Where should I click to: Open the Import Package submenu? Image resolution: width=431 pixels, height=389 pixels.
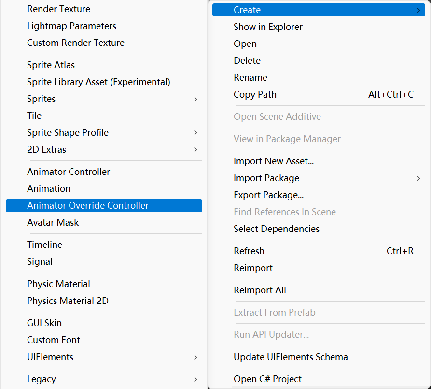tap(319, 178)
